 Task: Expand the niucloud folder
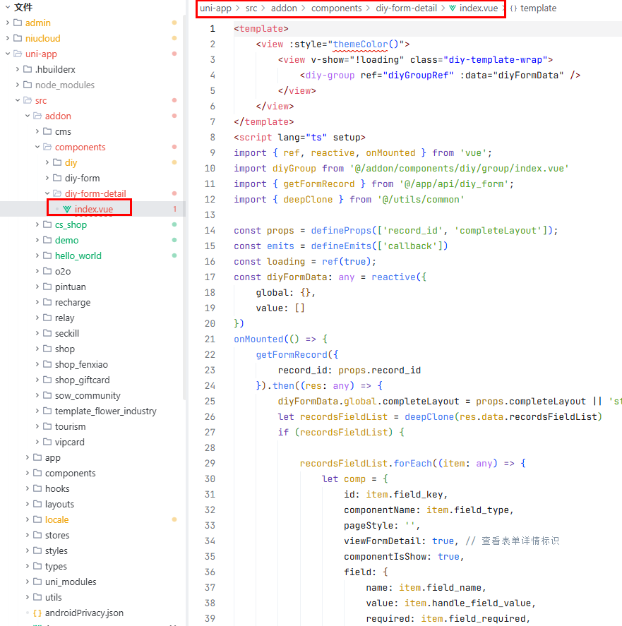coord(8,38)
